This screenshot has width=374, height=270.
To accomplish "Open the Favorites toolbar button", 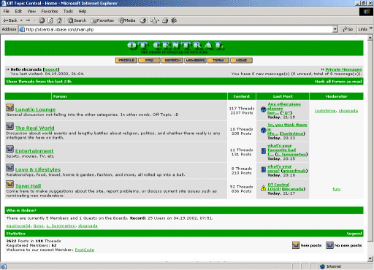I will coord(102,20).
